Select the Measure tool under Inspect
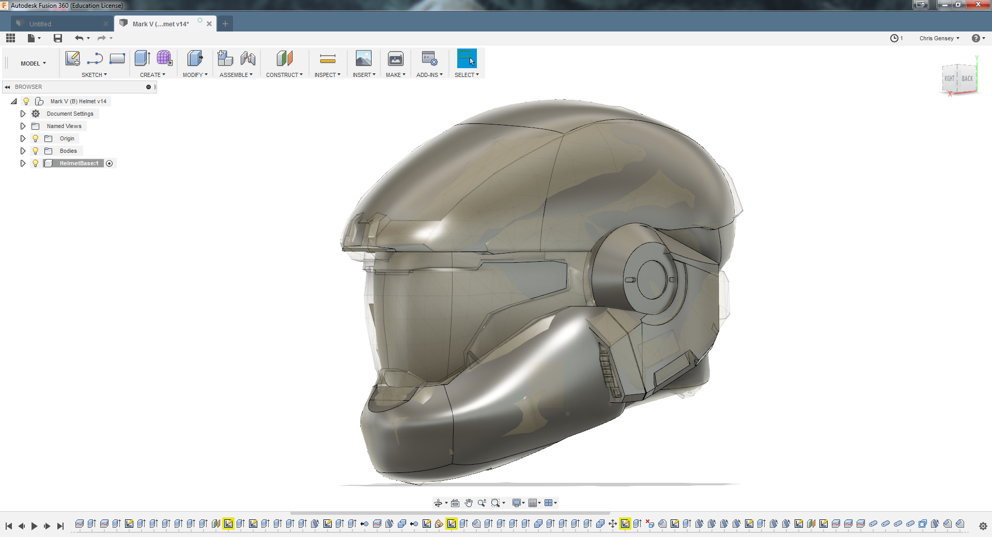The height and width of the screenshot is (537, 992). coord(328,58)
